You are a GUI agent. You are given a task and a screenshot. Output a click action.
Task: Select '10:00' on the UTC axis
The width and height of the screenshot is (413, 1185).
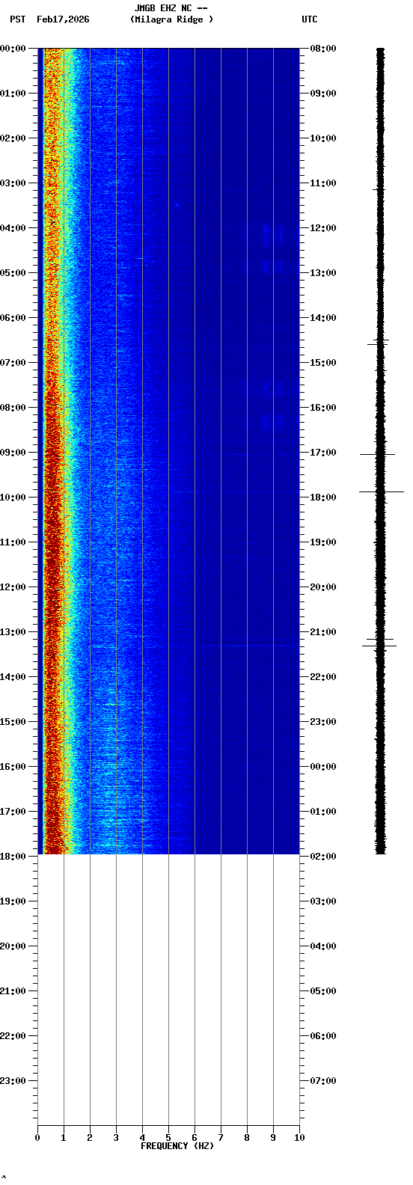click(323, 138)
